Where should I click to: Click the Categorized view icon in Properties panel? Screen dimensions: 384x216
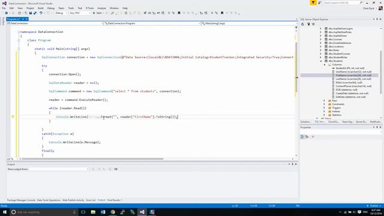[x=302, y=137]
